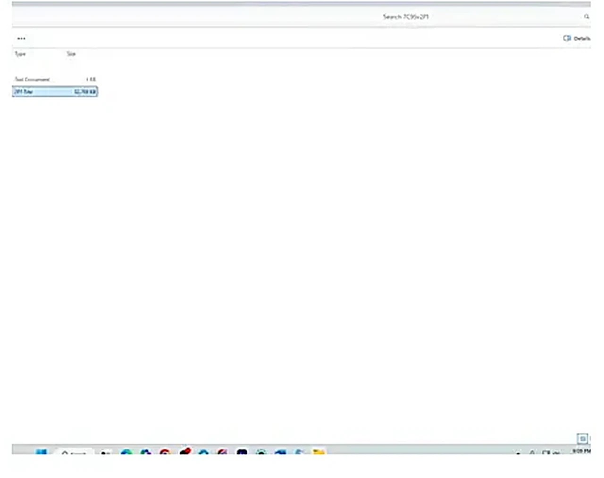This screenshot has height=478, width=604.
Task: Switch view using the bottom-right layout icon
Action: tap(583, 438)
